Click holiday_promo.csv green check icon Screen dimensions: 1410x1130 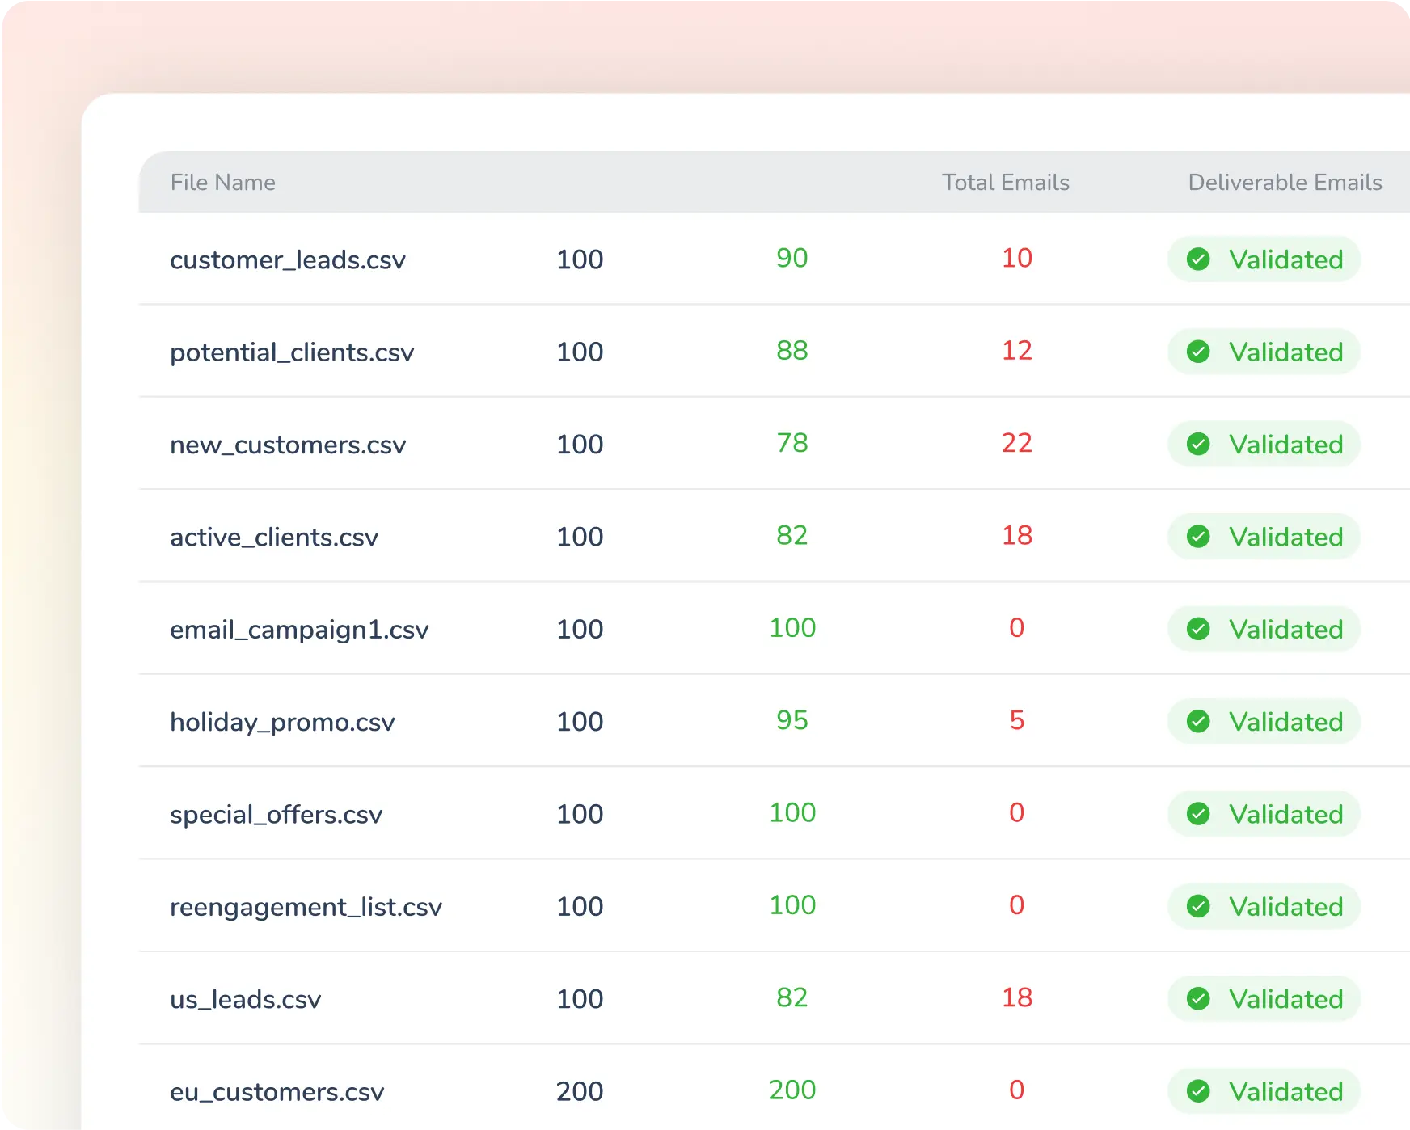[x=1198, y=722]
